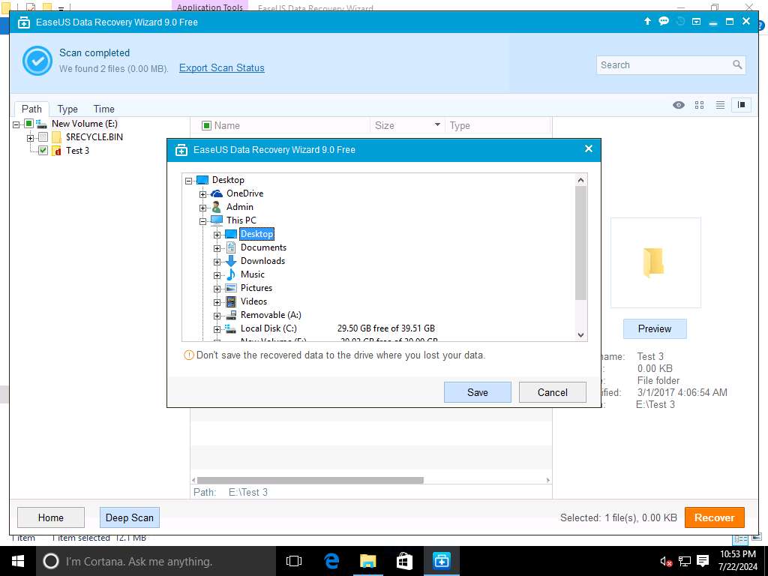Click the scan completed checkmark icon
This screenshot has width=768, height=576.
pyautogui.click(x=37, y=61)
